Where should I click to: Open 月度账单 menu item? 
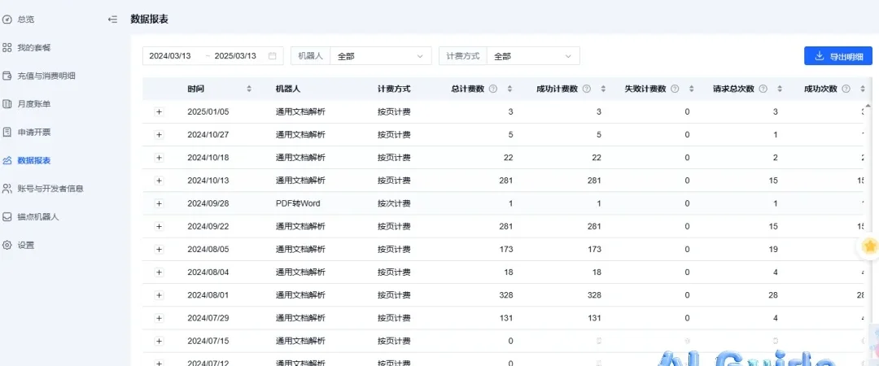pyautogui.click(x=34, y=103)
